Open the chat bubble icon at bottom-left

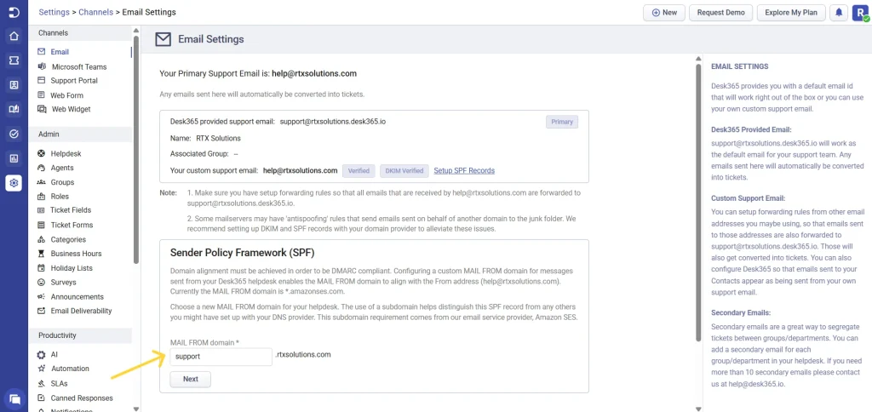15,399
